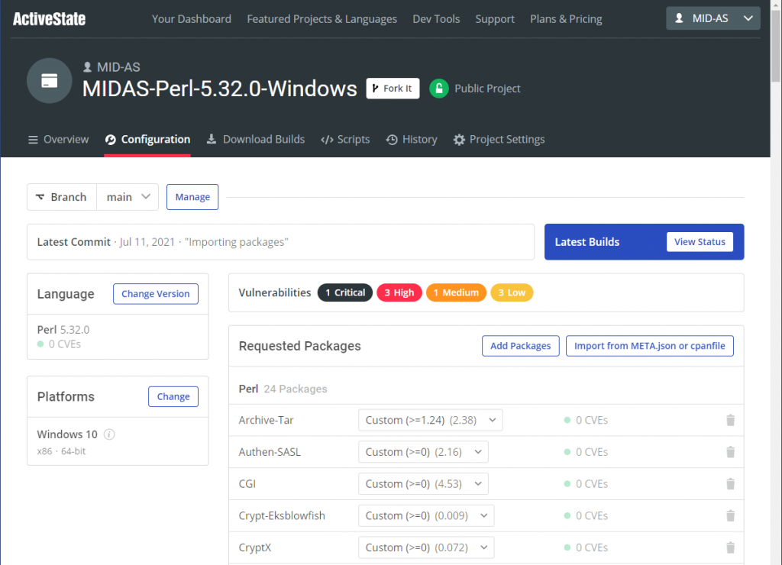Open the Dev Tools menu
Image resolution: width=782 pixels, height=565 pixels.
point(436,19)
